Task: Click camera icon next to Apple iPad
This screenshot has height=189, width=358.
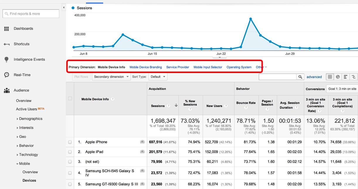Action: [x=142, y=152]
